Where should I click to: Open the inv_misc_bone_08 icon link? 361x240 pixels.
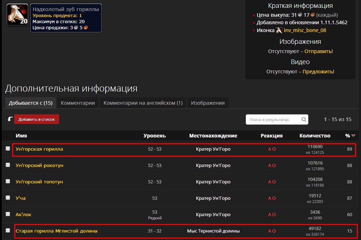click(x=305, y=31)
